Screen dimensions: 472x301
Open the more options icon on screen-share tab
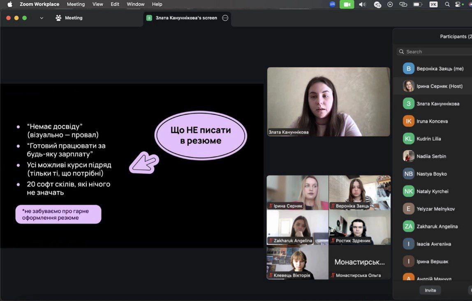[x=225, y=18]
